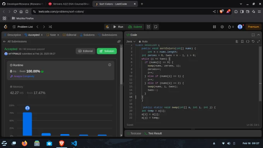The height and width of the screenshot is (148, 263).
Task: Open the Editorial tab
Action: [70, 35]
